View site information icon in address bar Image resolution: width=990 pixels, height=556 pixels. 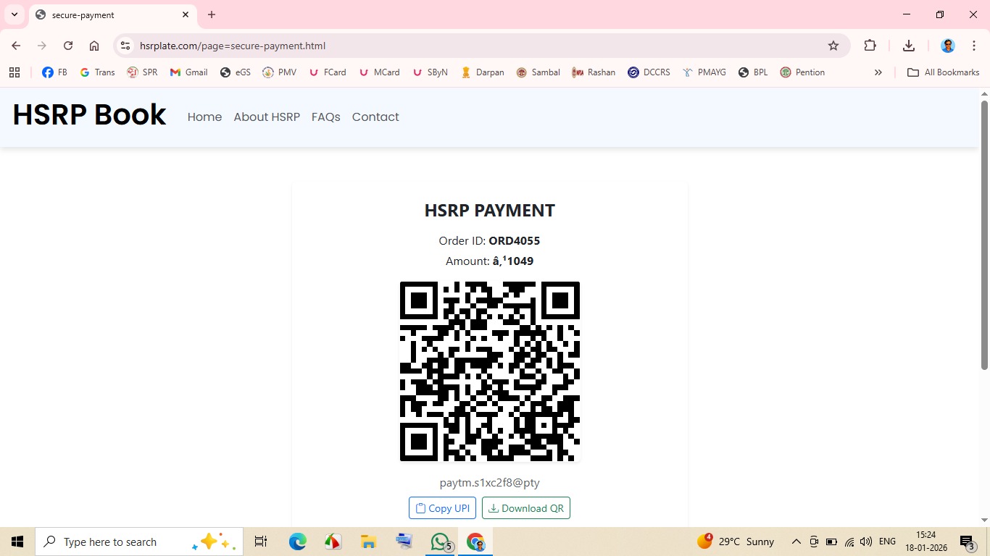(125, 46)
